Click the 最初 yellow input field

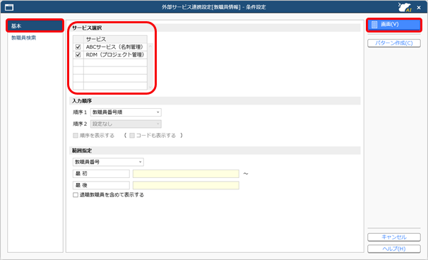point(186,174)
